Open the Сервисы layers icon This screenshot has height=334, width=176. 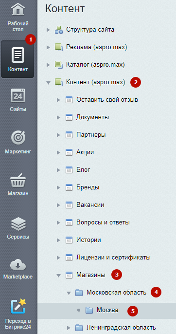(x=18, y=224)
